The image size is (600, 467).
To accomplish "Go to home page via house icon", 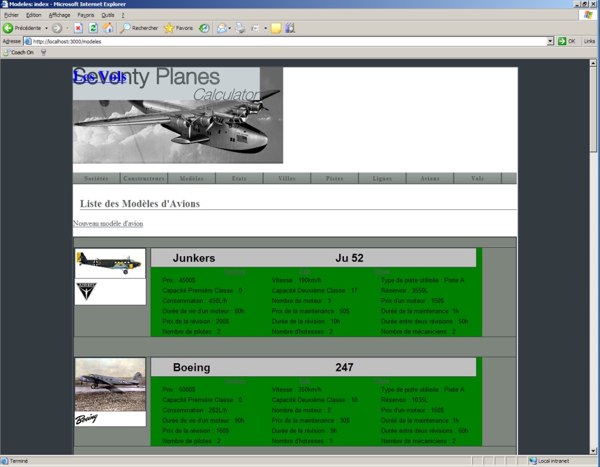I will (108, 28).
